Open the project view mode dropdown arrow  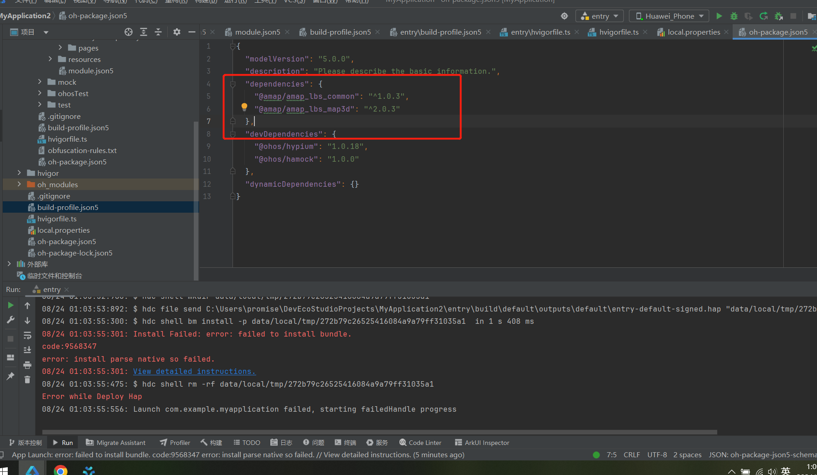click(x=46, y=32)
